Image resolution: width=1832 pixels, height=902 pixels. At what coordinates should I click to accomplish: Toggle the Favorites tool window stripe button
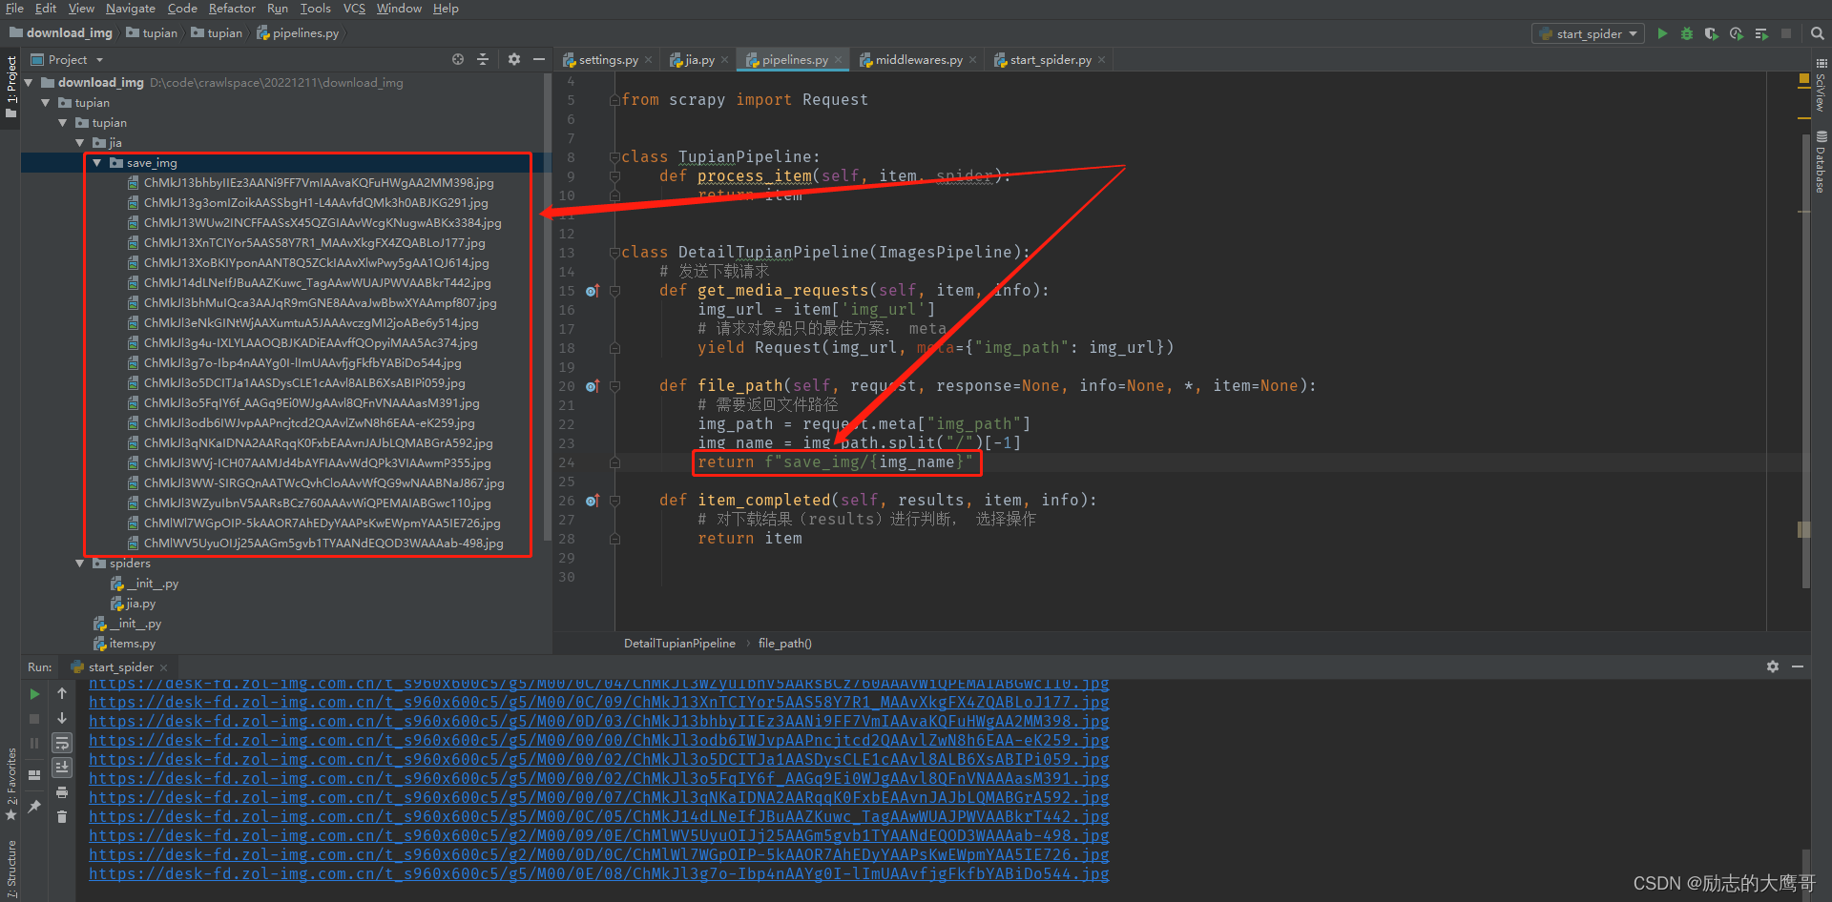[10, 784]
